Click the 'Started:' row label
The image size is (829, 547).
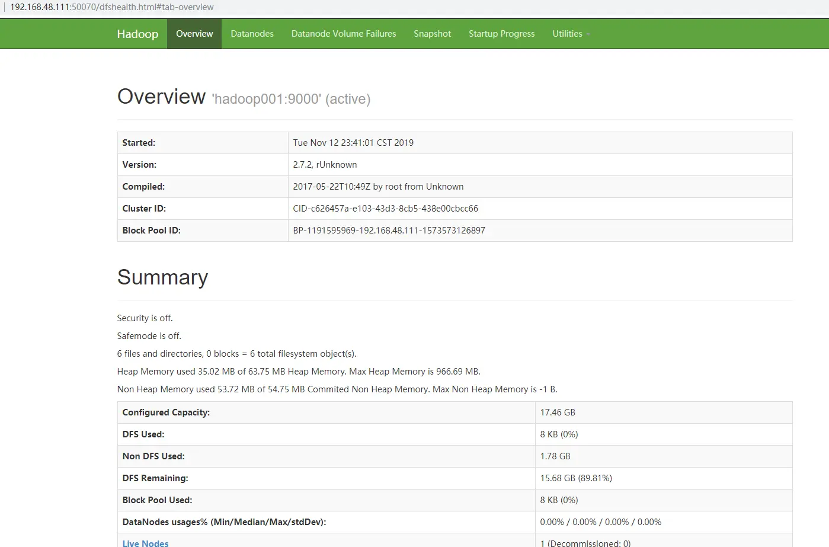139,143
